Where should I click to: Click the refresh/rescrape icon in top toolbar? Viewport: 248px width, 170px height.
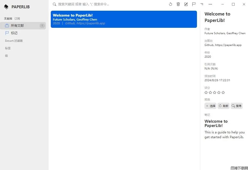[170, 4]
